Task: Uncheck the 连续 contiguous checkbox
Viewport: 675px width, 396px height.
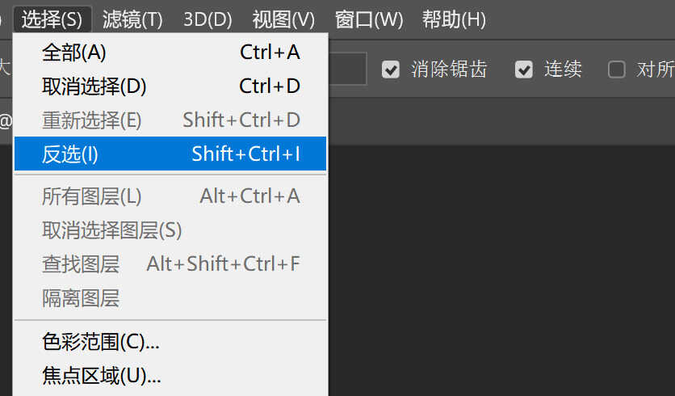Action: click(524, 70)
